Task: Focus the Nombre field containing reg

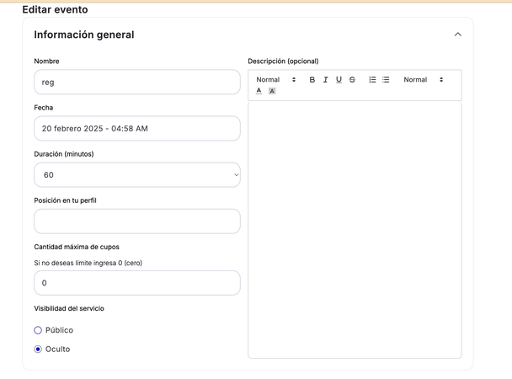Action: tap(137, 82)
